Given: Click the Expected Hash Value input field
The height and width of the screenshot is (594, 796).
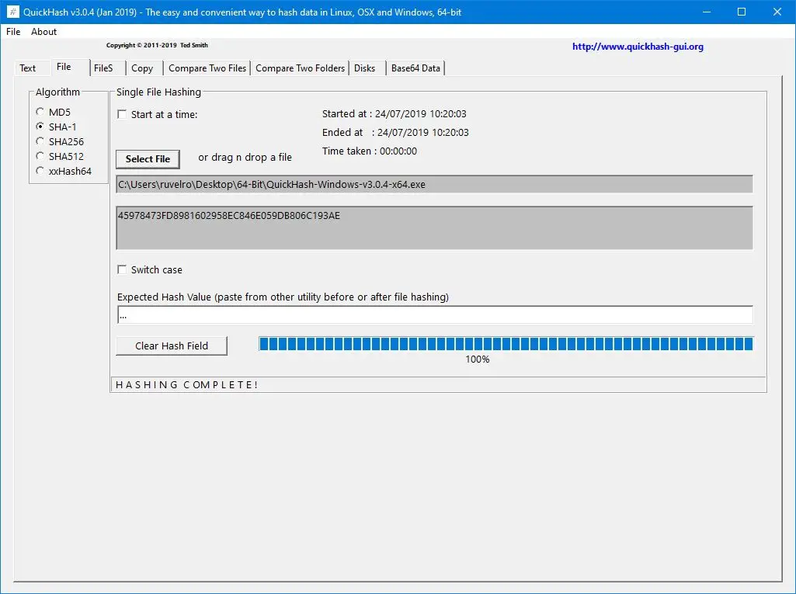Looking at the screenshot, I should pos(435,314).
